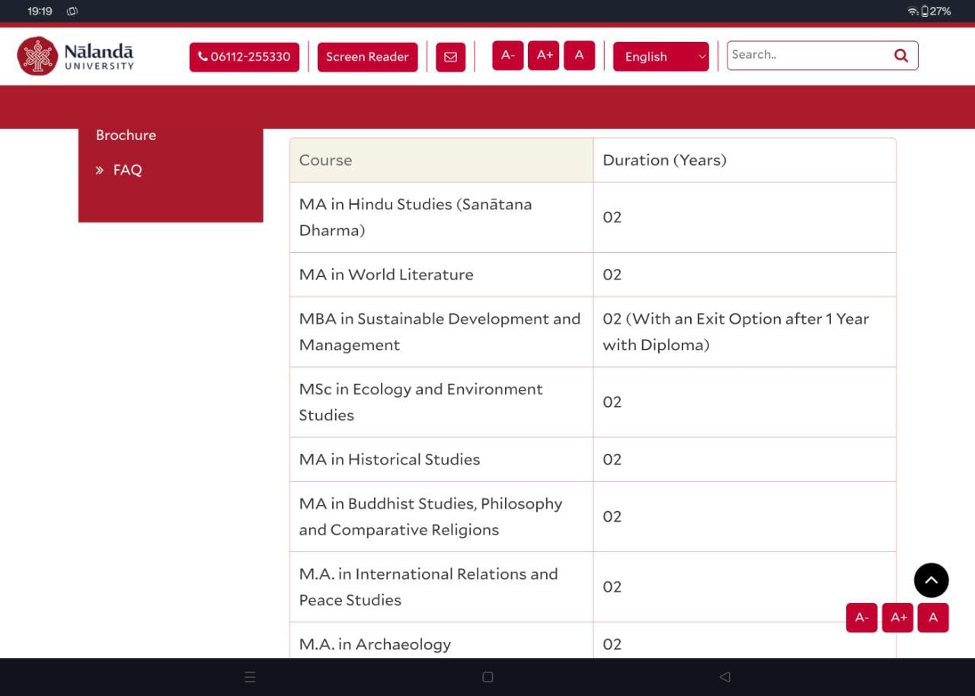Image resolution: width=975 pixels, height=696 pixels.
Task: Decrease font size with header A- button
Action: (x=508, y=56)
